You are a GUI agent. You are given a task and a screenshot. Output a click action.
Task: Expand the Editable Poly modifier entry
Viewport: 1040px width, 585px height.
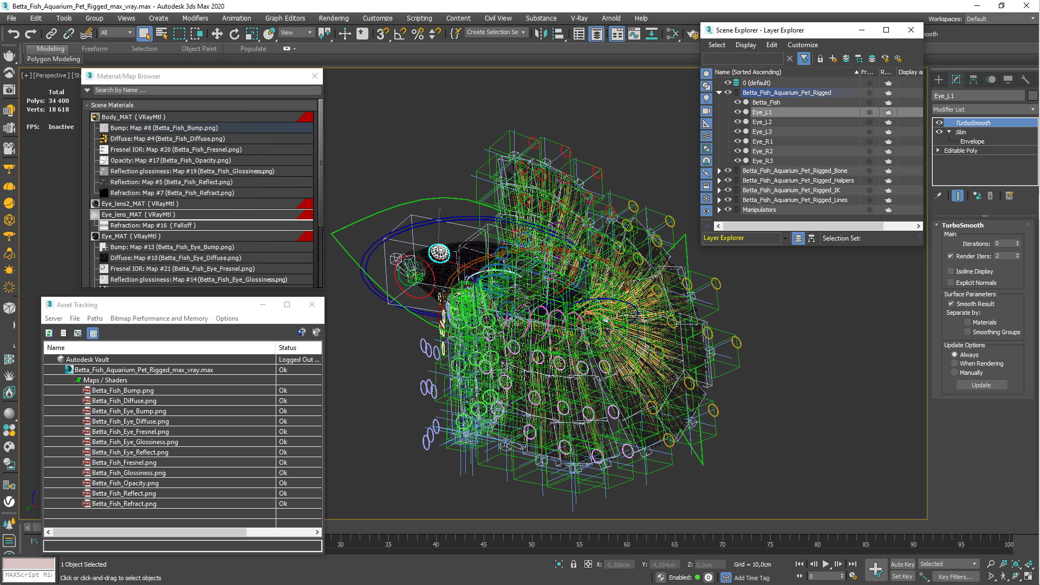(x=938, y=151)
